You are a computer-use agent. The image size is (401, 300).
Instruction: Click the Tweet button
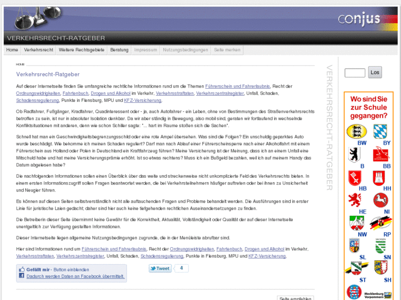coord(161,268)
